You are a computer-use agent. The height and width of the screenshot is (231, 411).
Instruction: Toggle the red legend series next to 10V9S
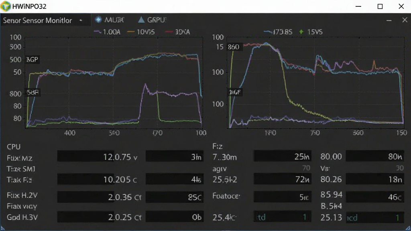pyautogui.click(x=178, y=32)
